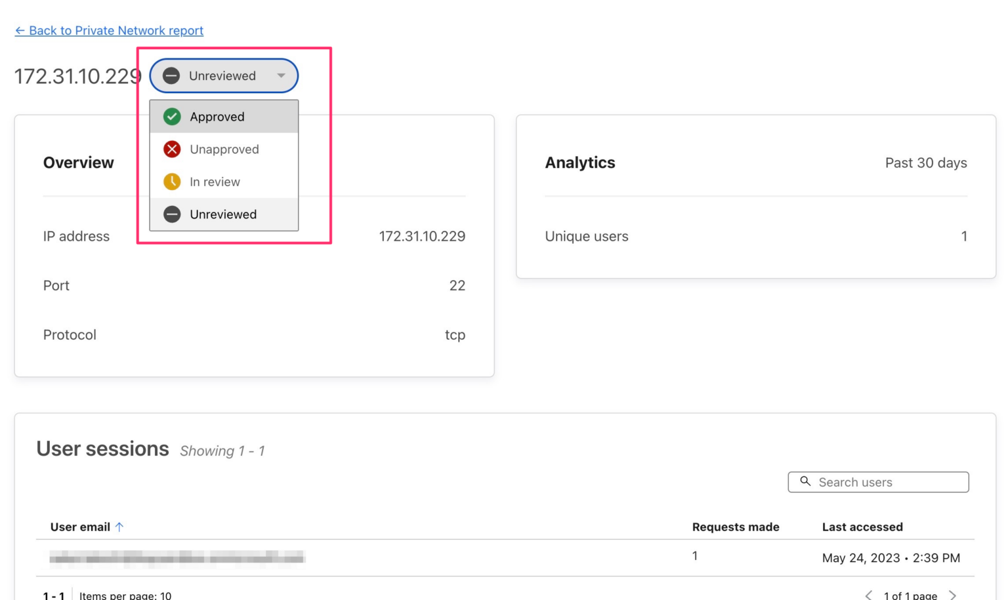
Task: Choose In review from the status options
Action: pyautogui.click(x=214, y=182)
